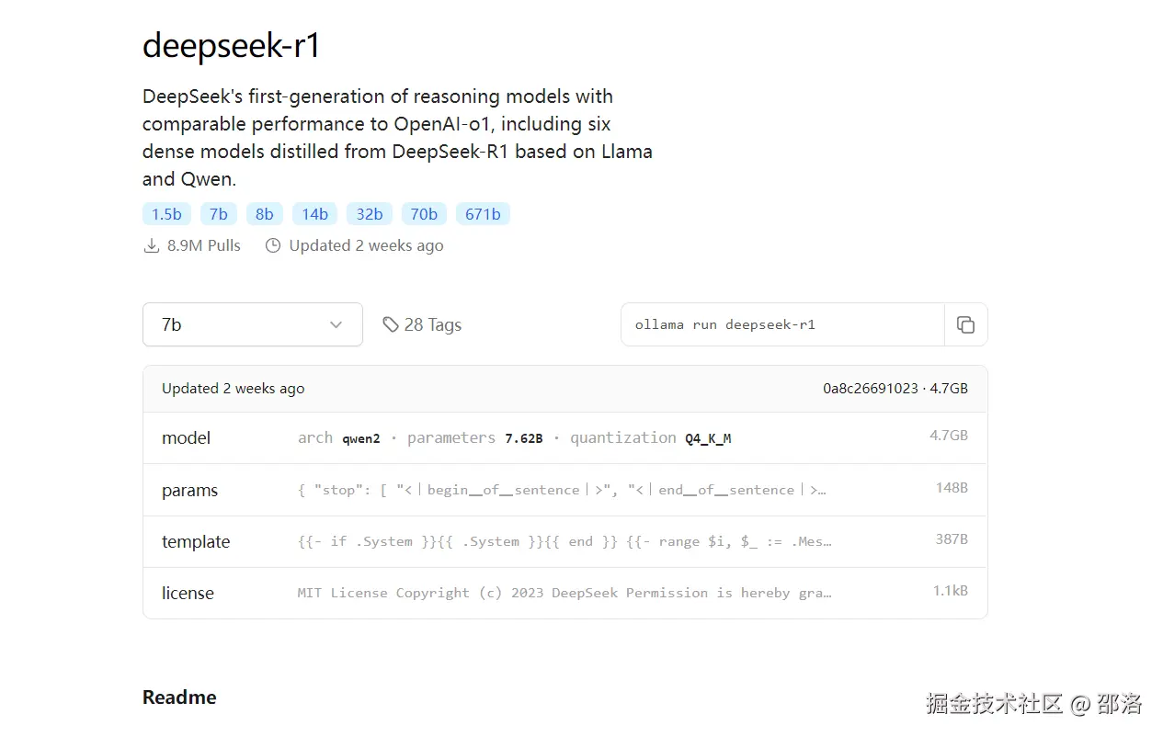Select the 7b size tag badge

pyautogui.click(x=218, y=214)
